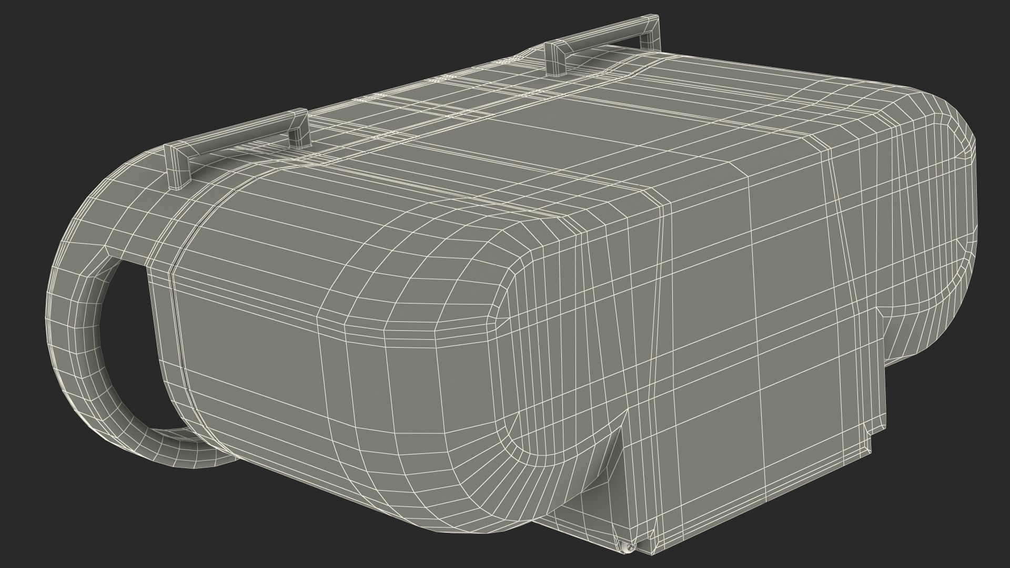The width and height of the screenshot is (1010, 568).
Task: Select the triangular gusset under the body
Action: click(x=613, y=452)
